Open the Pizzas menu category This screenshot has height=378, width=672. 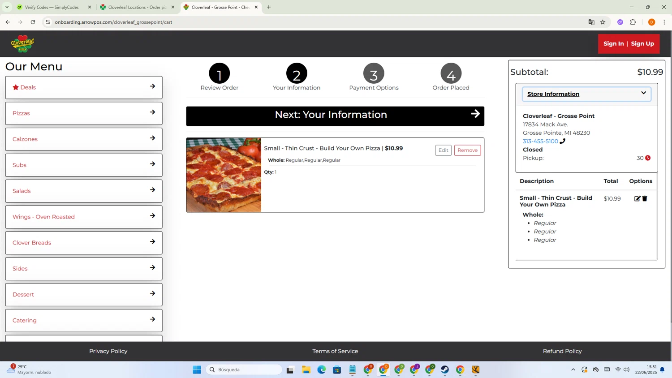pyautogui.click(x=84, y=113)
